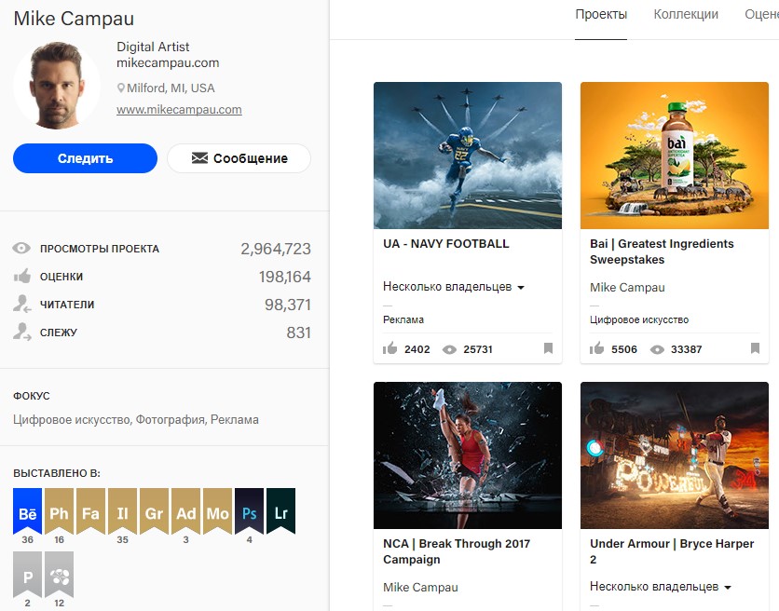Click the Реклама category on Navy Football
This screenshot has height=611, width=779.
(403, 319)
